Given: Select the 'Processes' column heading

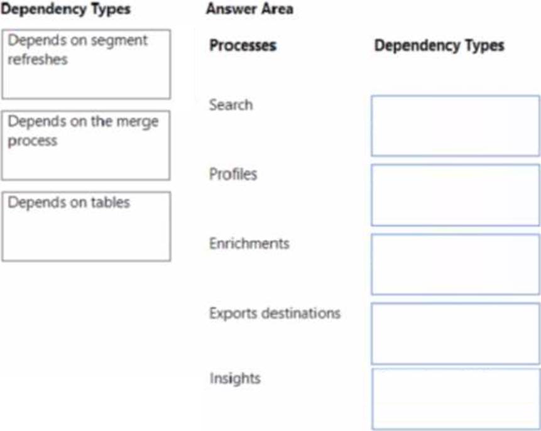Looking at the screenshot, I should pyautogui.click(x=243, y=45).
